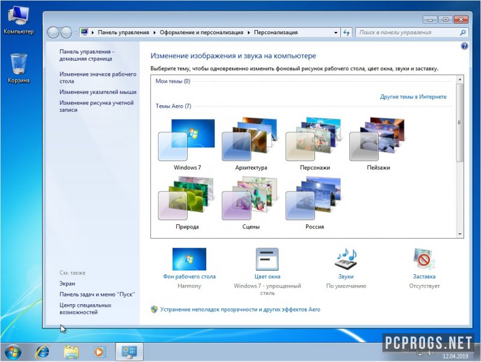Close the Персонализация window
Viewport: 481px width, 362px height.
pyautogui.click(x=461, y=20)
